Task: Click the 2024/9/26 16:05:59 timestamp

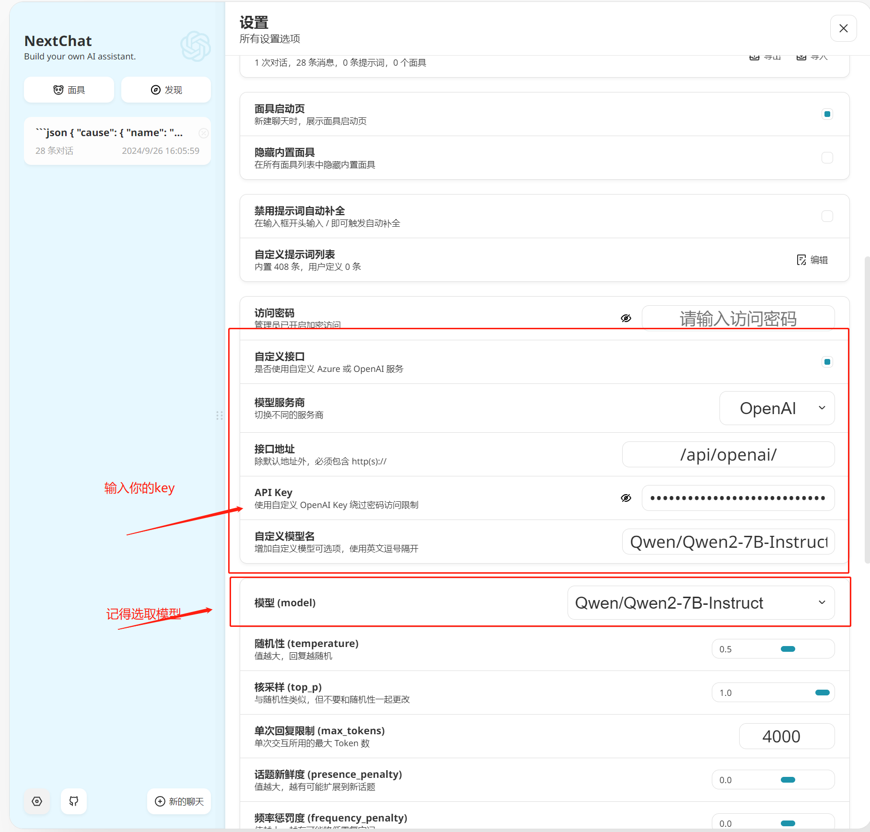Action: (x=161, y=150)
